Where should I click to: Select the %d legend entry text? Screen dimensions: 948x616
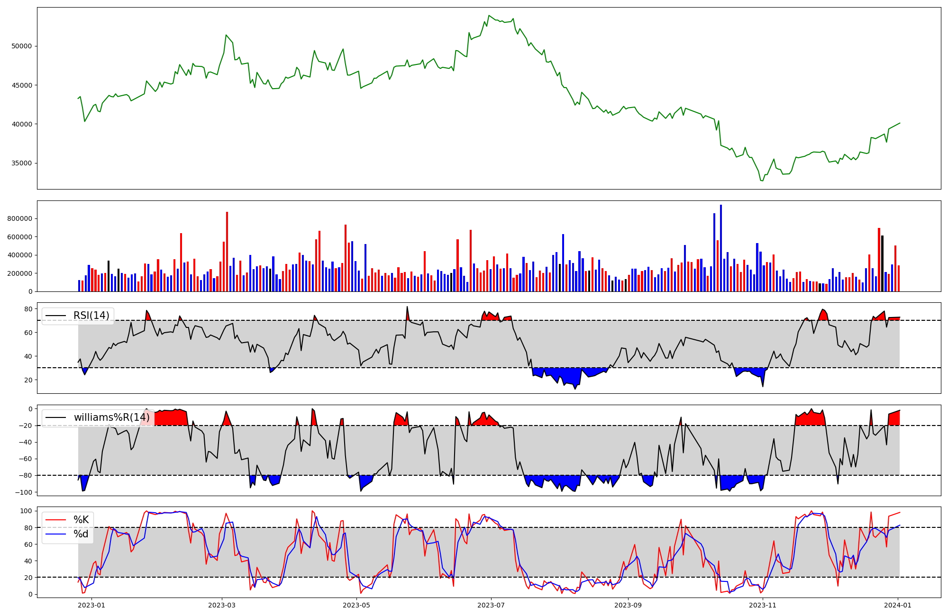click(x=81, y=534)
